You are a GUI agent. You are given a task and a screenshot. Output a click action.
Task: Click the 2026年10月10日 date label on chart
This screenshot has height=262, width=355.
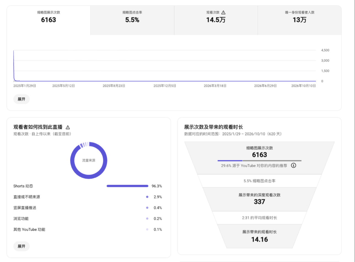point(303,86)
